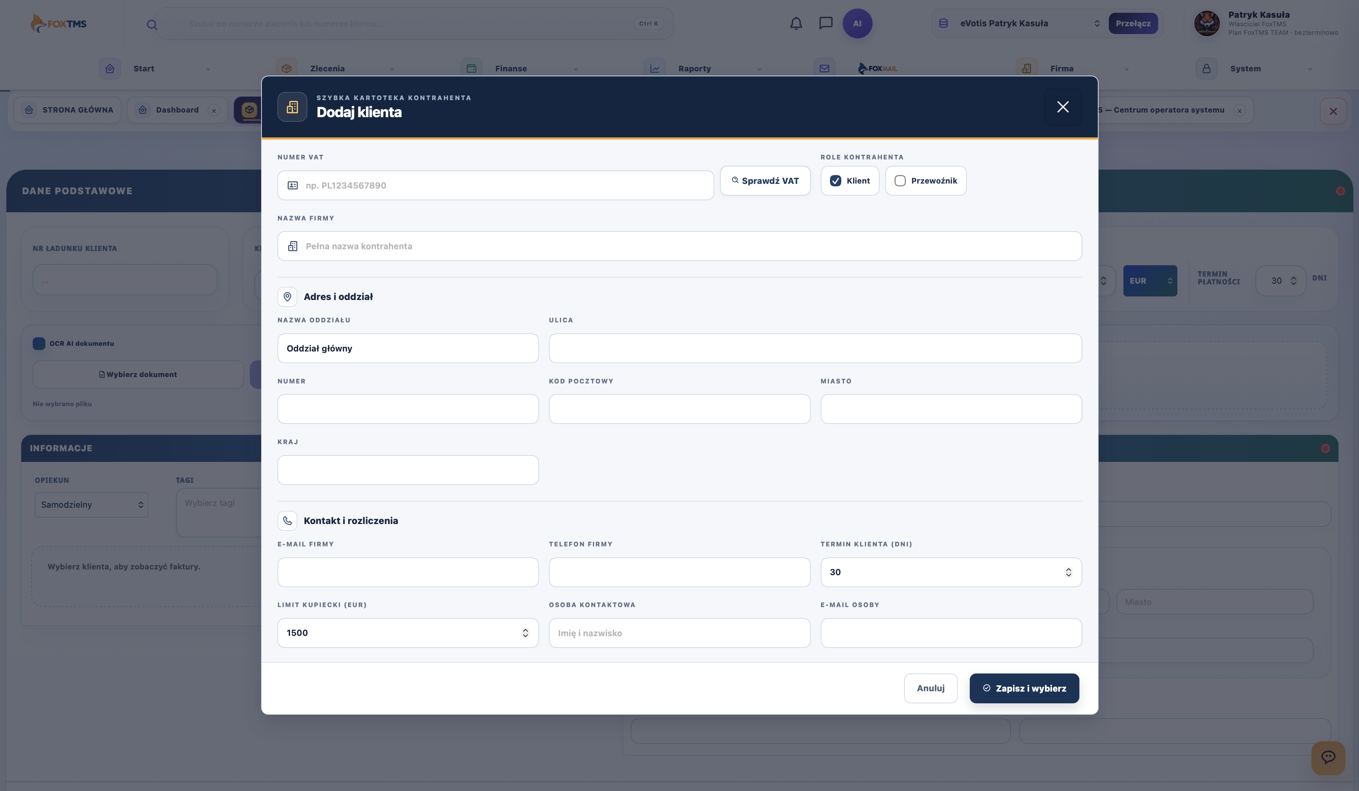Image resolution: width=1359 pixels, height=791 pixels.
Task: Click the Raporty chart icon
Action: pyautogui.click(x=655, y=69)
